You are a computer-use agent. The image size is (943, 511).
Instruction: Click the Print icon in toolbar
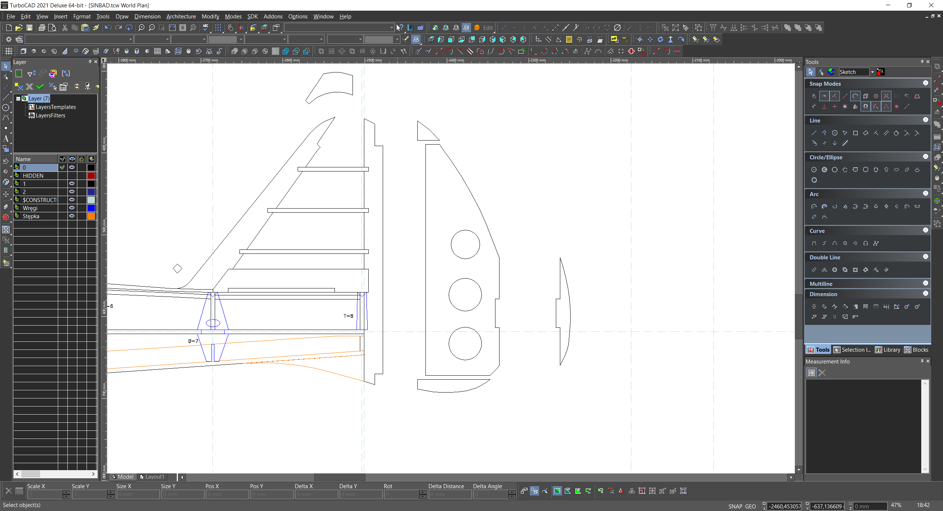click(42, 28)
